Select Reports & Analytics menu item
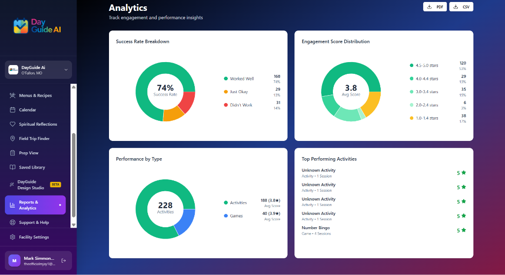 point(36,205)
